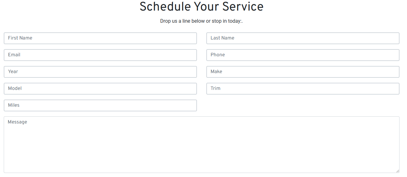Image resolution: width=407 pixels, height=177 pixels.
Task: Click the car Make placeholder text
Action: point(216,72)
